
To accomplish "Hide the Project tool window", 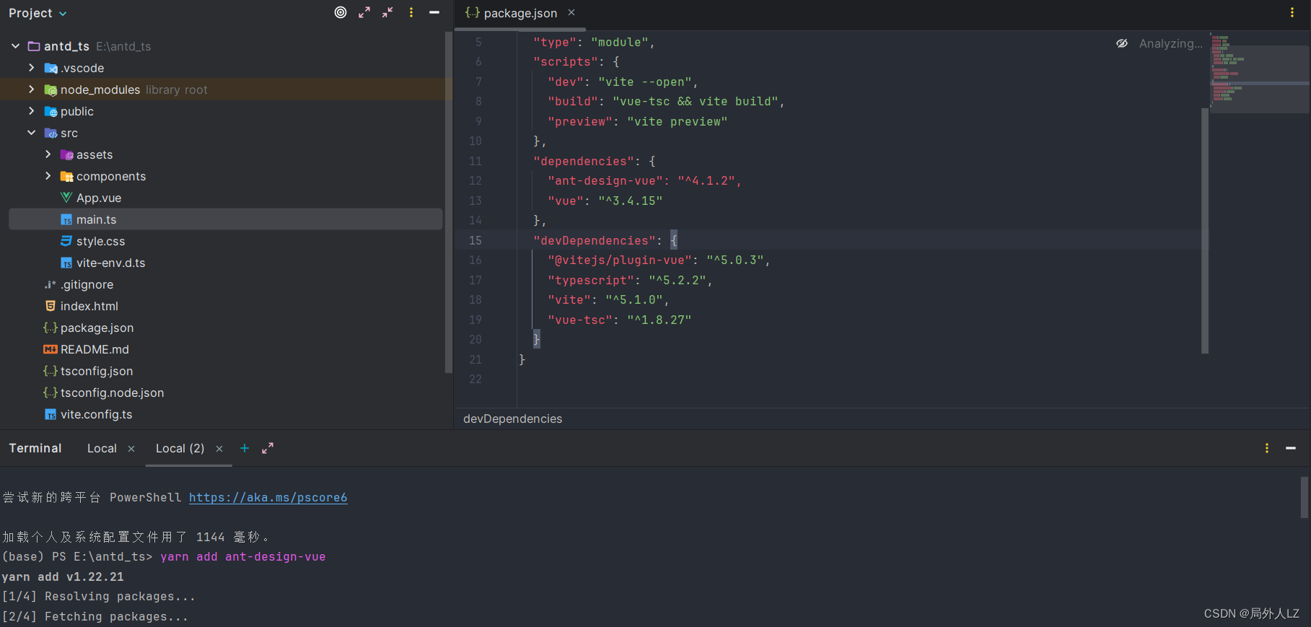I will click(x=434, y=12).
